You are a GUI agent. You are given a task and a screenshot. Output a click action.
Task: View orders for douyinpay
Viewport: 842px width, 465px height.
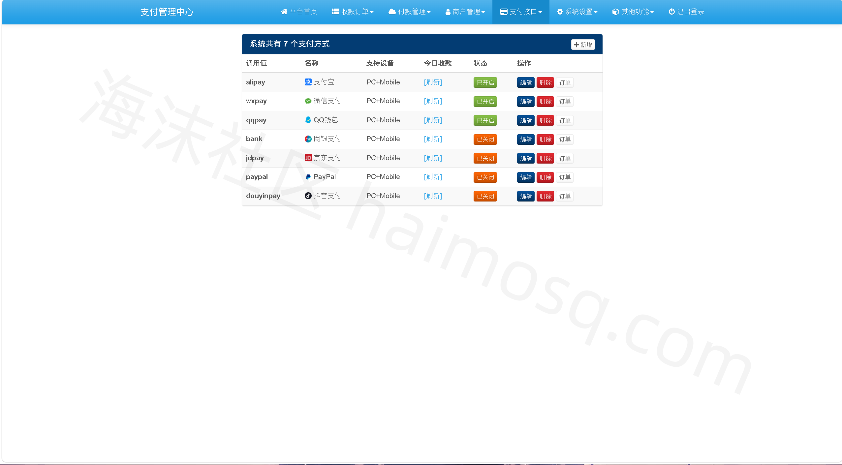click(x=565, y=196)
